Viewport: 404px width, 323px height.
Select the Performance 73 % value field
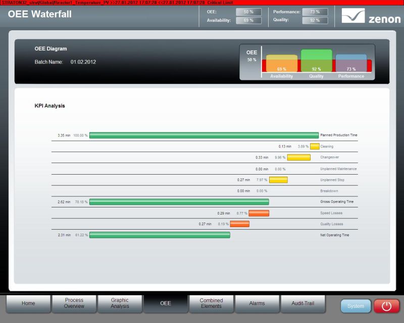click(x=315, y=12)
